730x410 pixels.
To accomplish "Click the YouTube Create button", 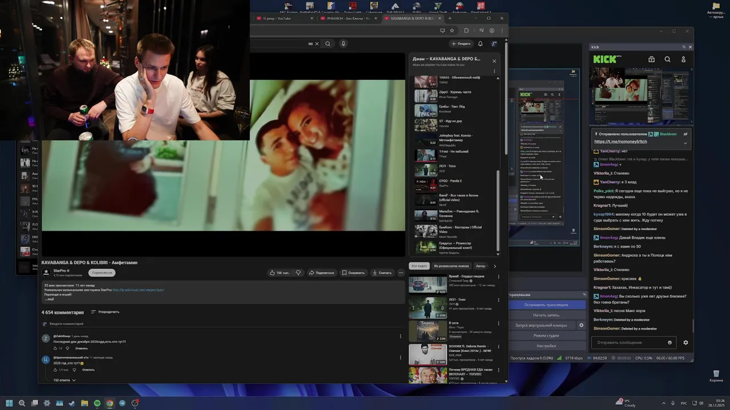I will pyautogui.click(x=461, y=44).
